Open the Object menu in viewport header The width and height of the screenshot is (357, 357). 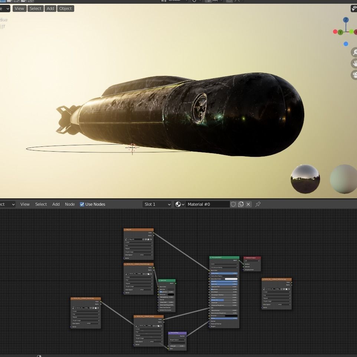(x=65, y=9)
